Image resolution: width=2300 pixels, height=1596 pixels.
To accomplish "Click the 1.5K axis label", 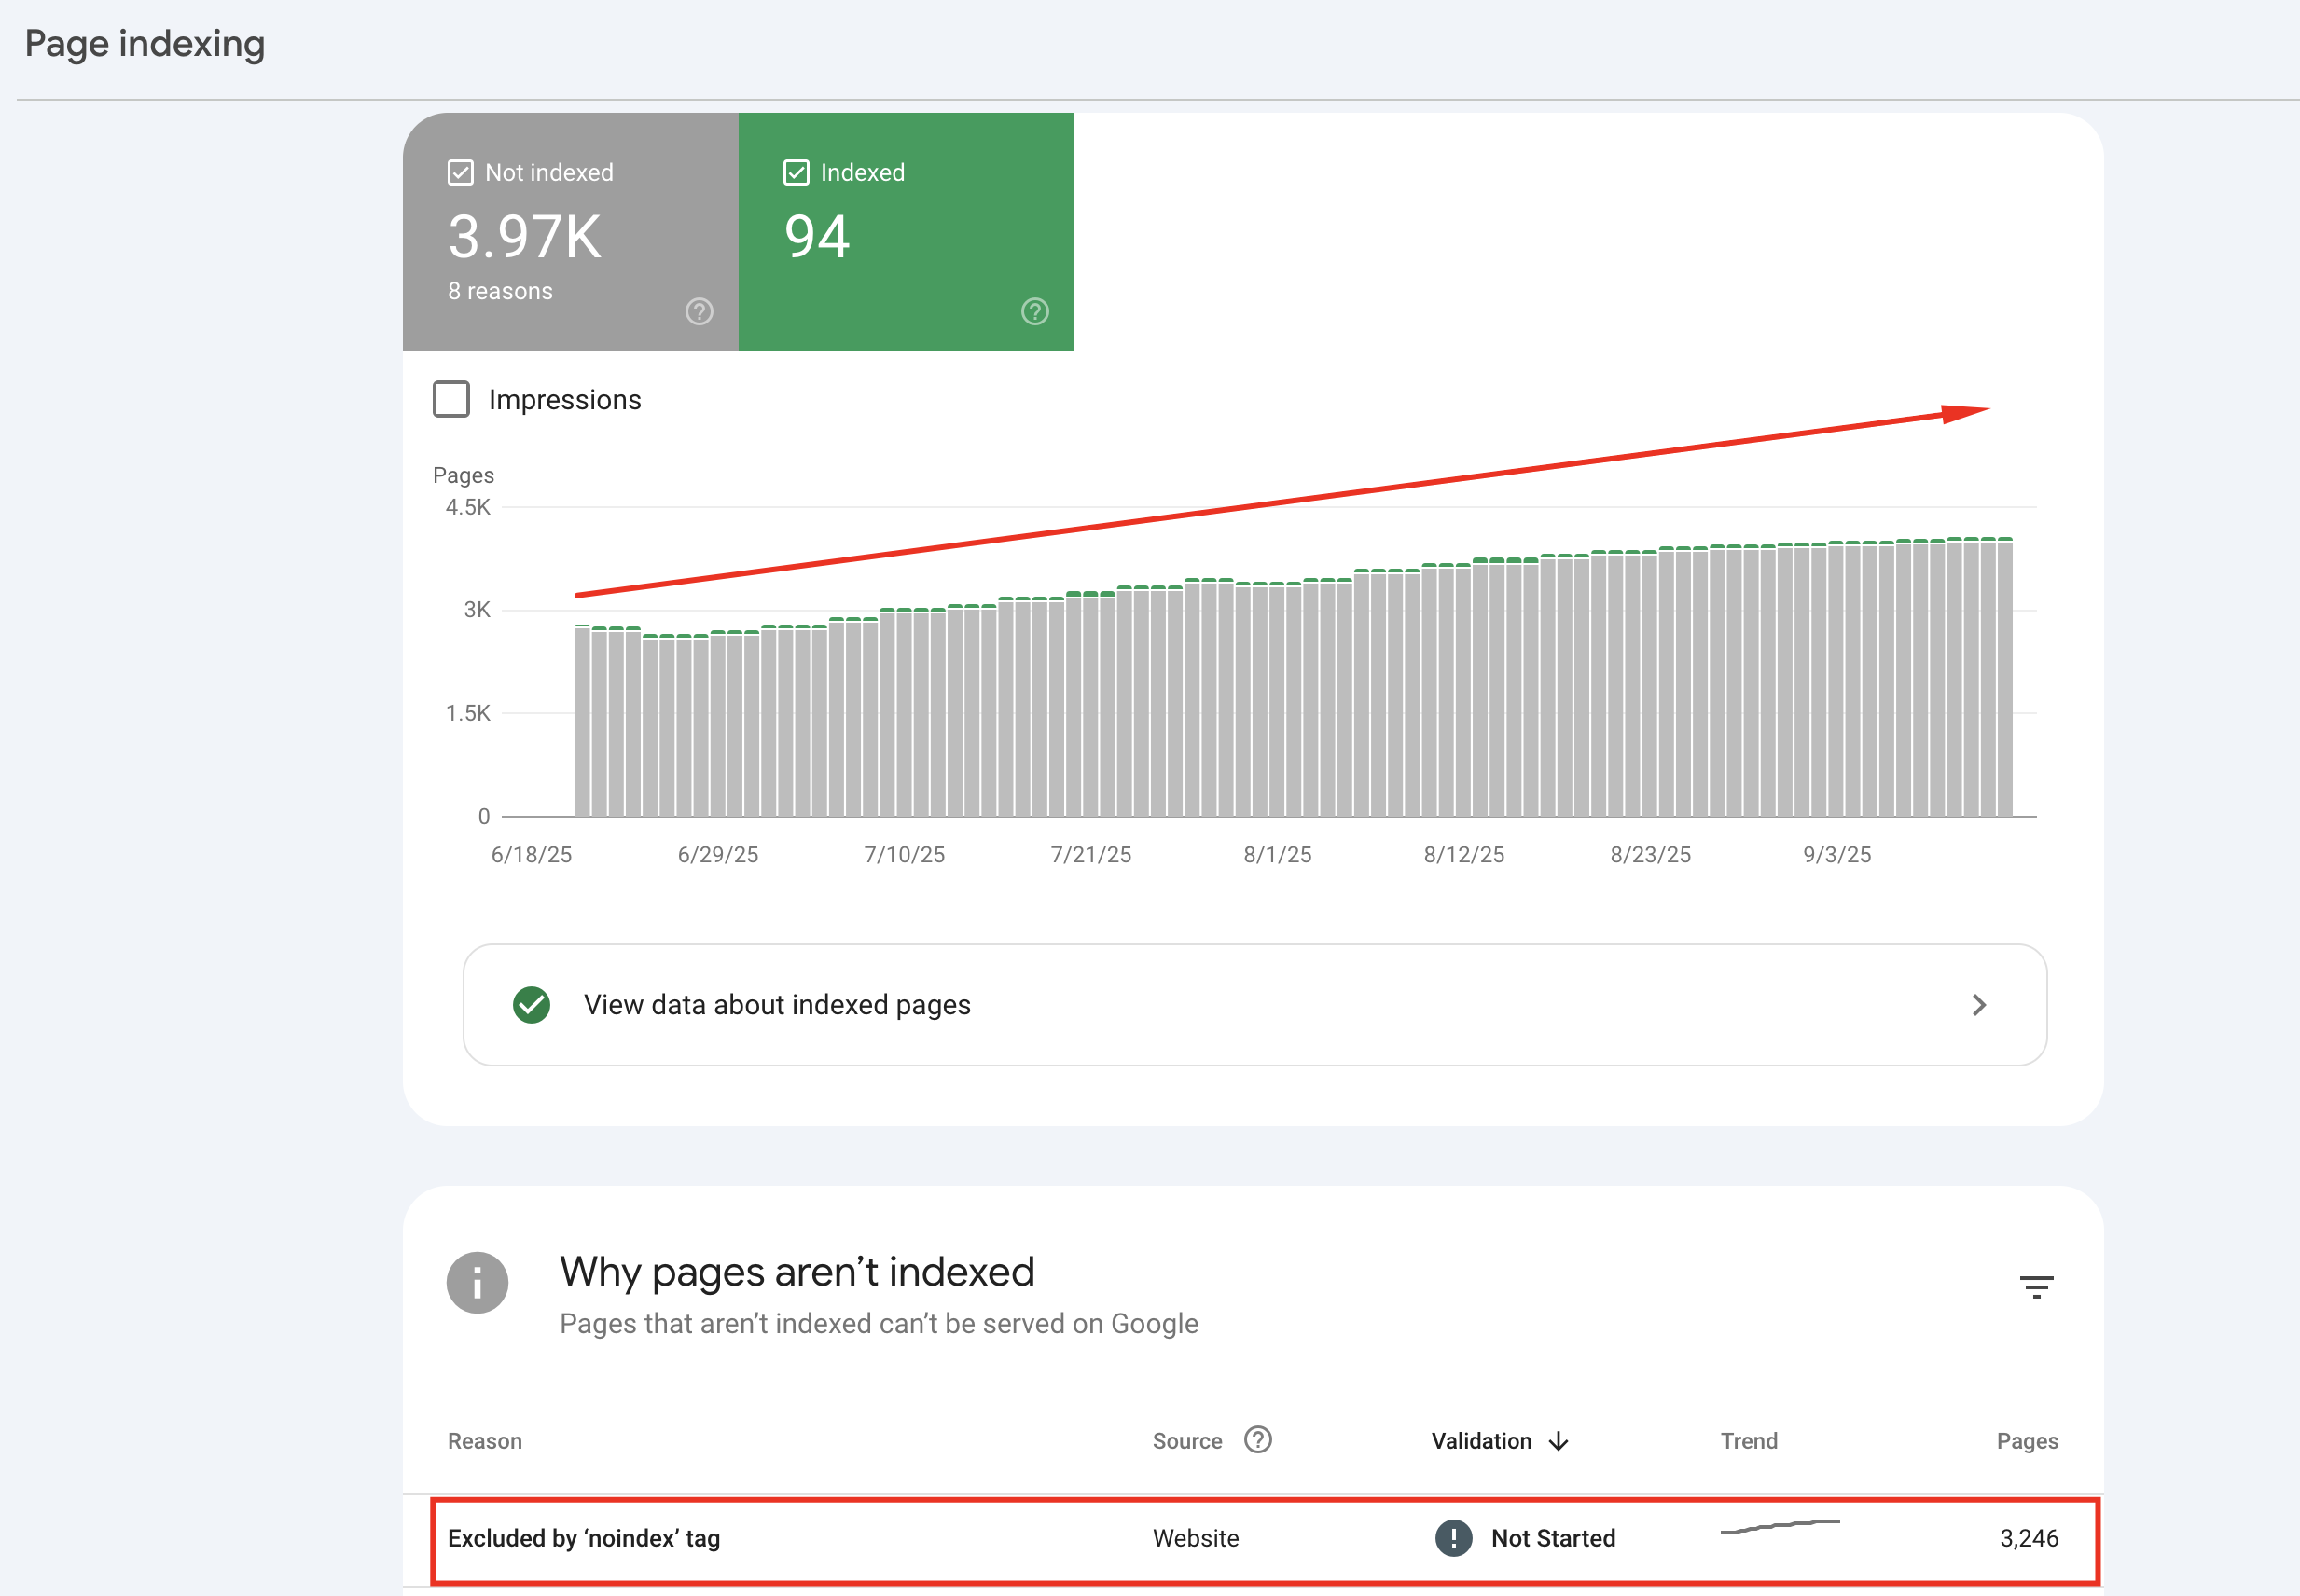I will (468, 713).
